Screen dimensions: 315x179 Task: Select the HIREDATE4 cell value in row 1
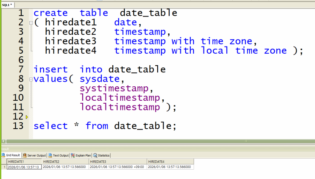tap(170, 167)
